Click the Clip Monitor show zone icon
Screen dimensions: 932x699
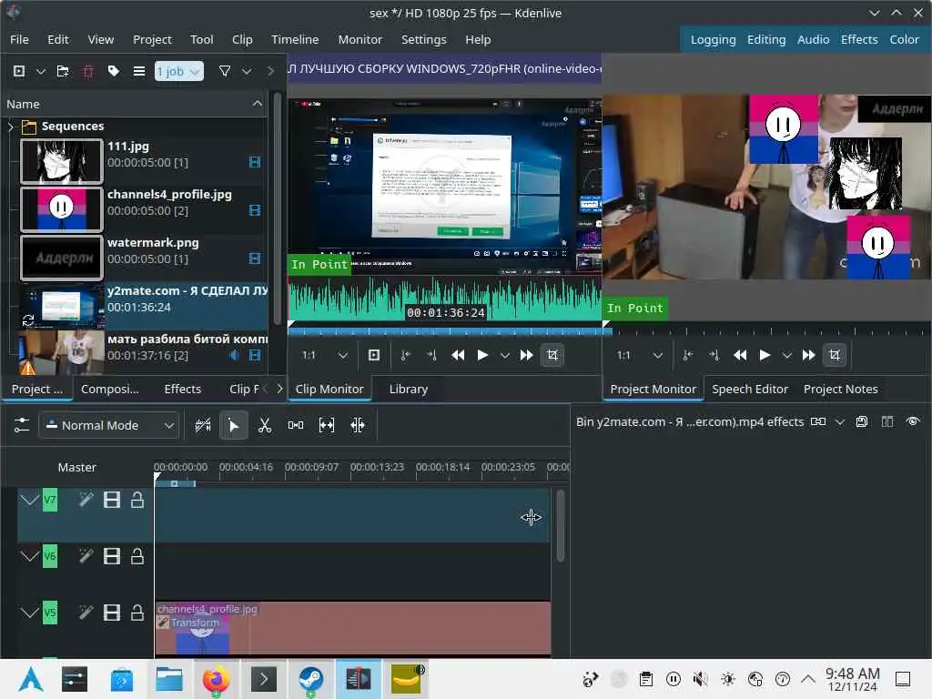(374, 355)
